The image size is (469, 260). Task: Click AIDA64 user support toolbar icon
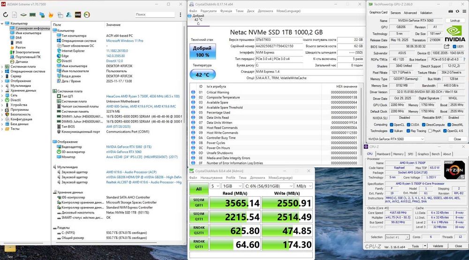69,15
